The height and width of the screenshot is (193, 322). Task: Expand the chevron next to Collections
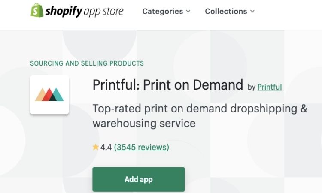coord(252,12)
